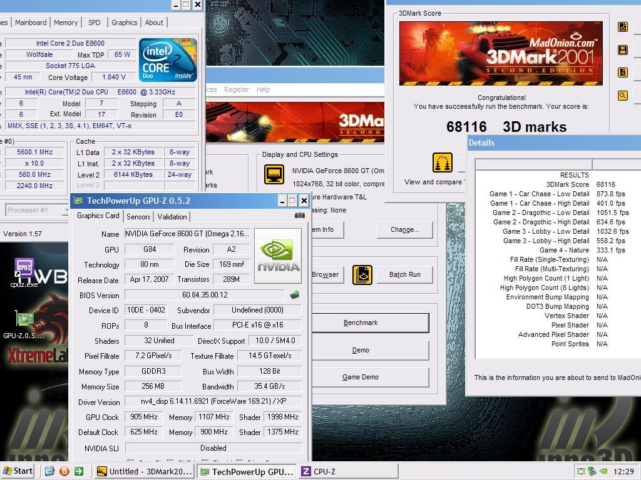Click the Intel Core 2 Duo logo
Screen dimensions: 641x480
click(168, 60)
